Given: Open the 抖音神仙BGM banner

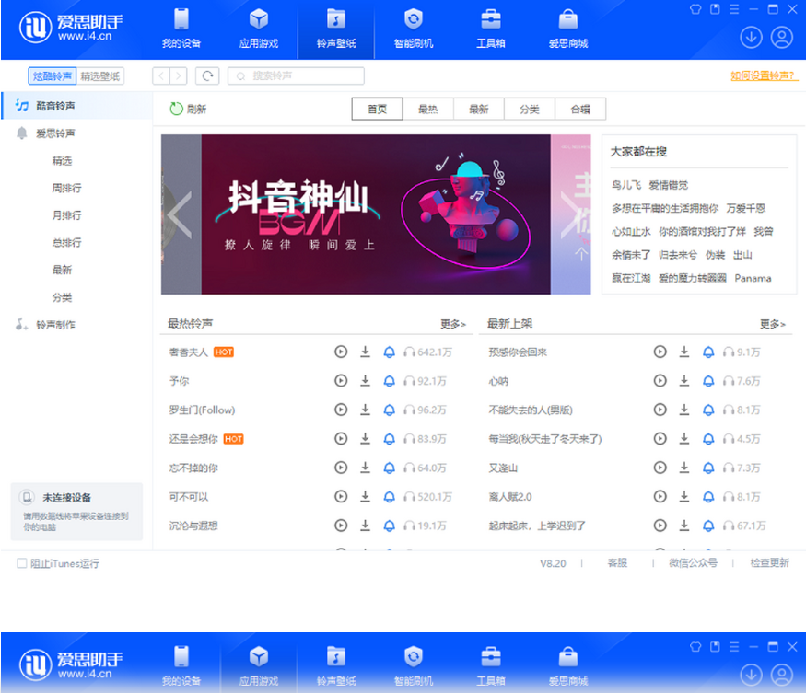Looking at the screenshot, I should [376, 214].
